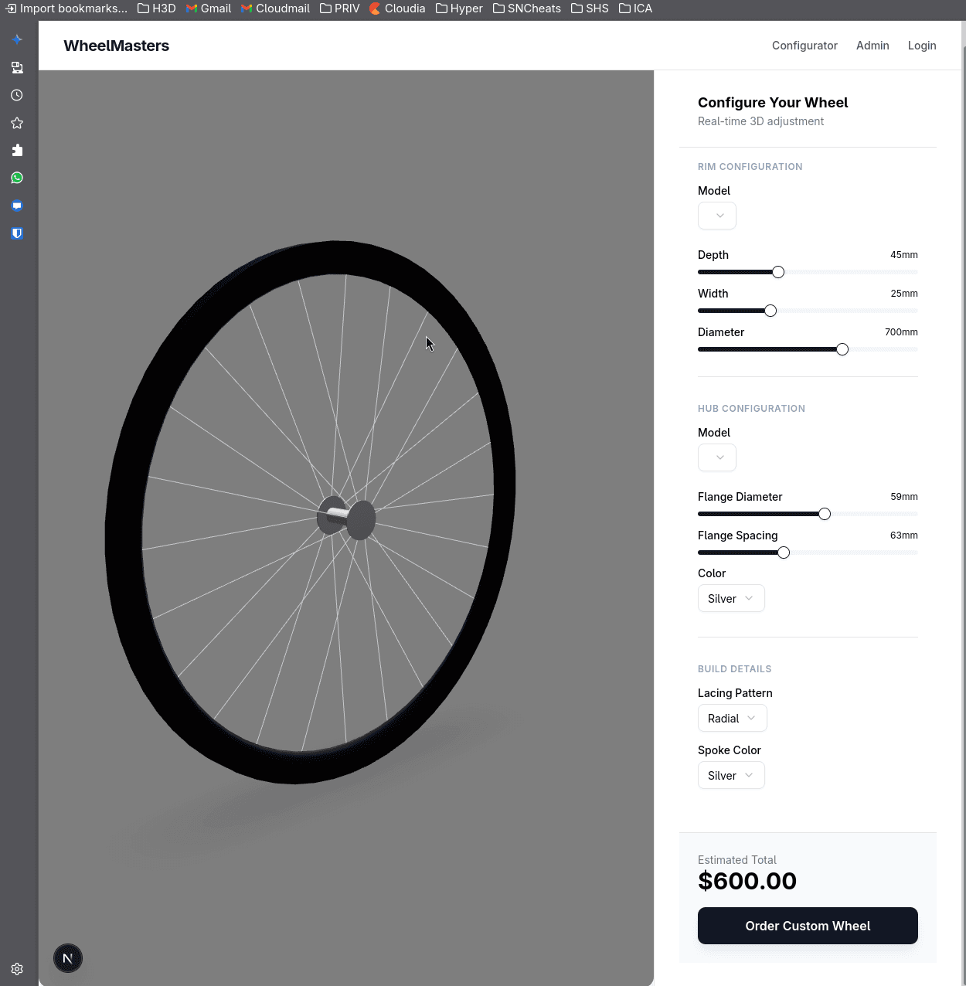Open bookmarks star in the sidebar
Screen dimensions: 966x986
[x=17, y=123]
